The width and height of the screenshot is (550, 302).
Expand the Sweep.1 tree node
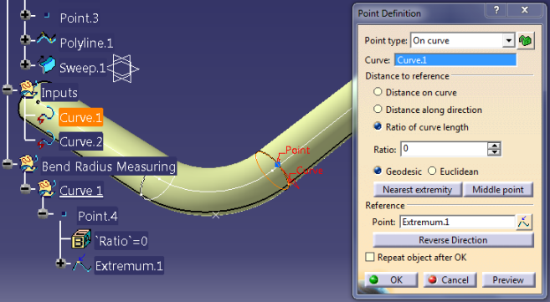coord(25,64)
